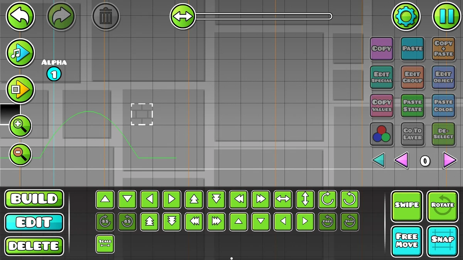Enable Free Move mode
Screen dimensions: 463x260
pos(407,241)
